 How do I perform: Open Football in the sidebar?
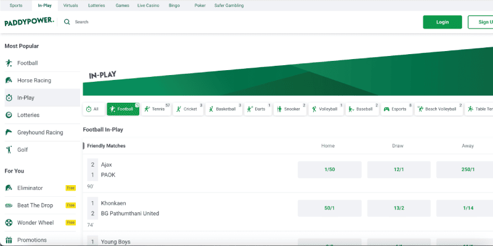click(42, 63)
